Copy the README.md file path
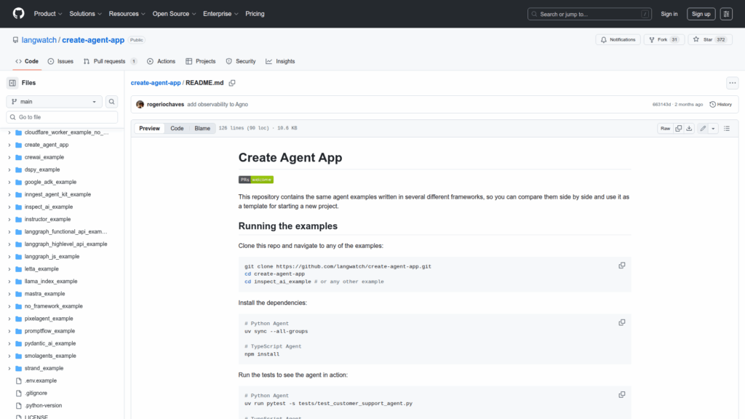745x419 pixels. click(232, 83)
